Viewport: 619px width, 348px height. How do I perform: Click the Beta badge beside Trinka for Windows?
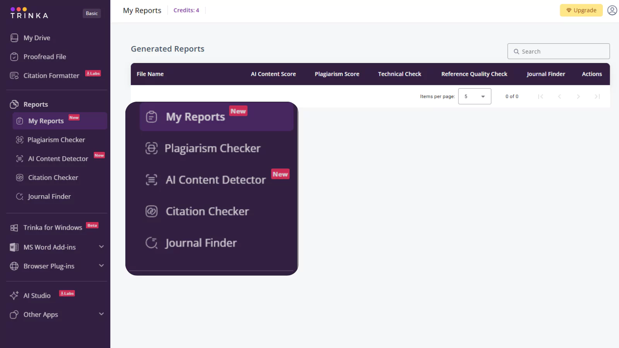[x=92, y=225]
